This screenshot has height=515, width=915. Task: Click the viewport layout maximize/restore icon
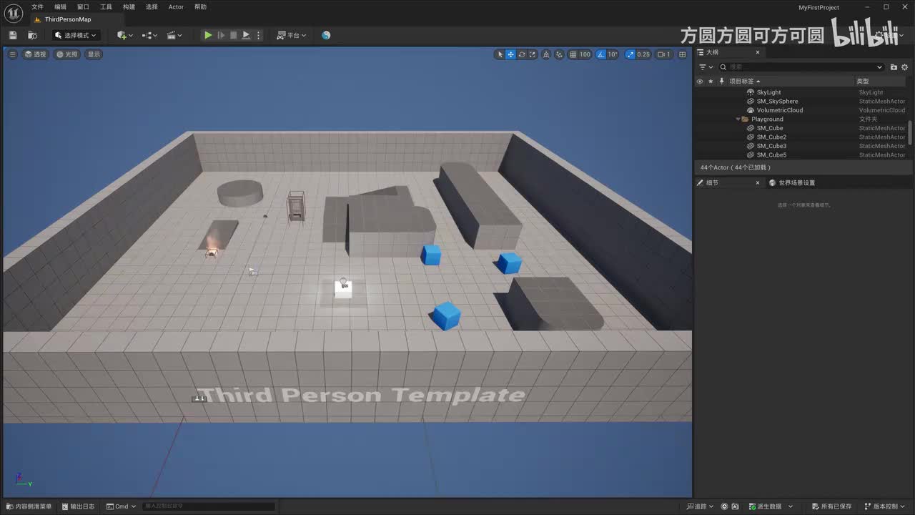tap(682, 54)
